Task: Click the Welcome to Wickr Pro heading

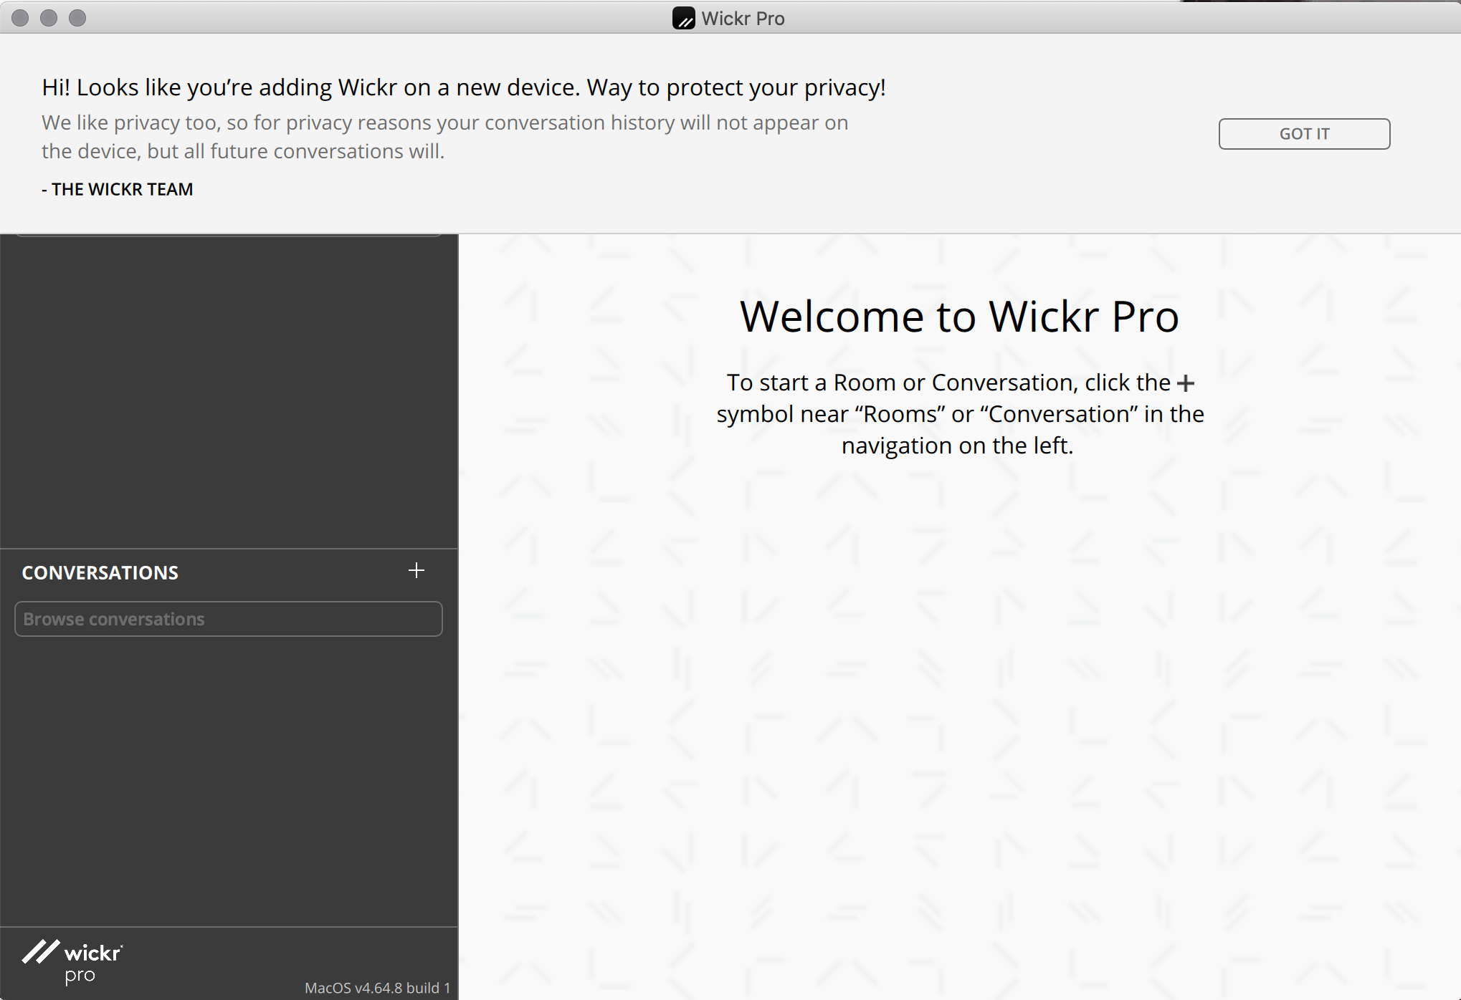Action: coord(959,317)
